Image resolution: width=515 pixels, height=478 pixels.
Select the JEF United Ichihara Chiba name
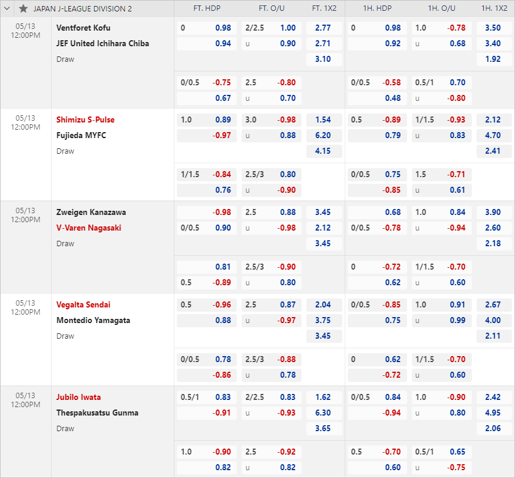[103, 43]
